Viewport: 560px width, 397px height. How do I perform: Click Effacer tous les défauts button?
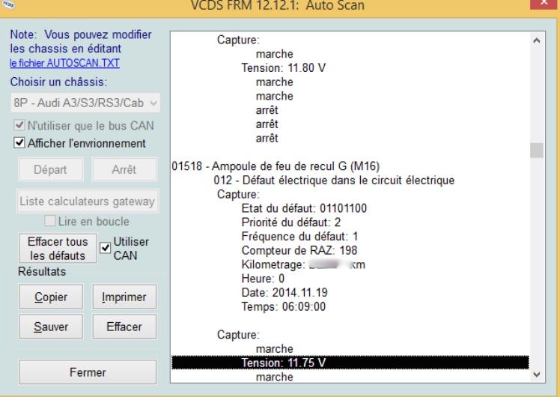(x=58, y=249)
